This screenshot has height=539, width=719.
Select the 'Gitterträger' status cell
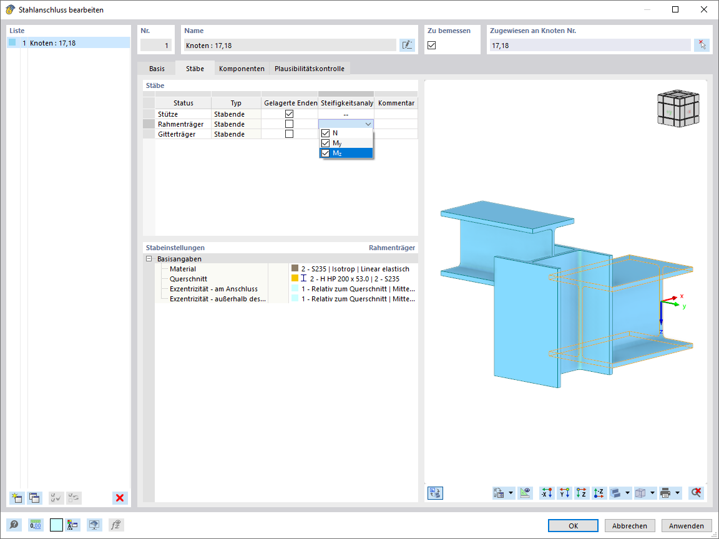183,134
